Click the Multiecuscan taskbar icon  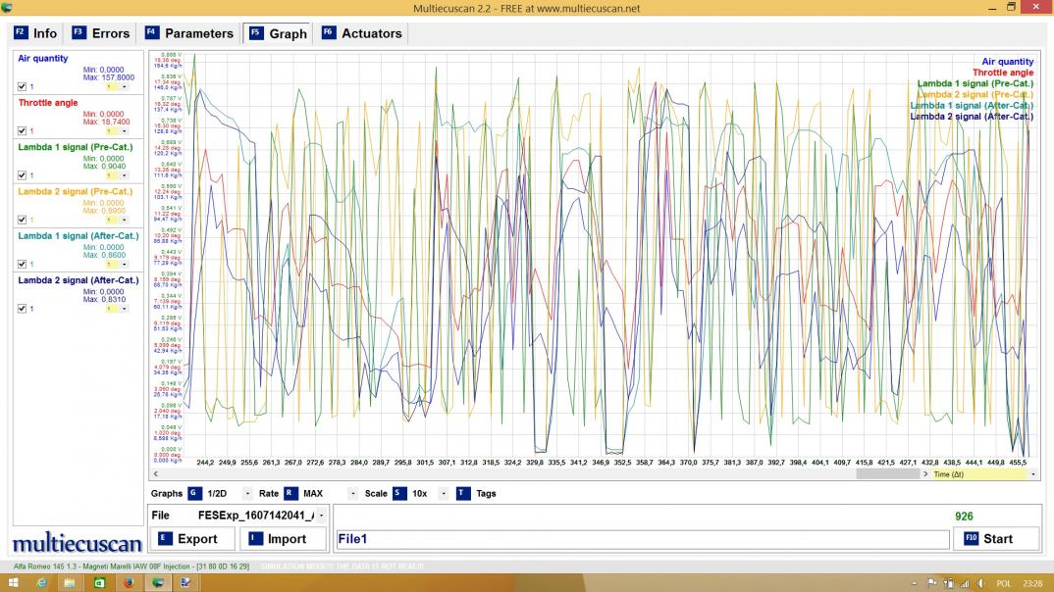(158, 582)
